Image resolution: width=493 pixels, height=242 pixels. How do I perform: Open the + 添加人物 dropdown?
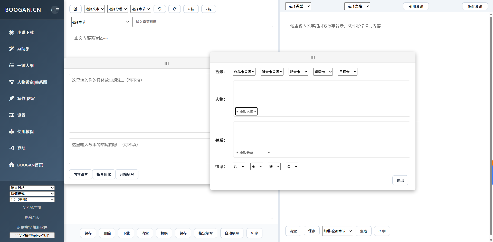[x=246, y=111]
